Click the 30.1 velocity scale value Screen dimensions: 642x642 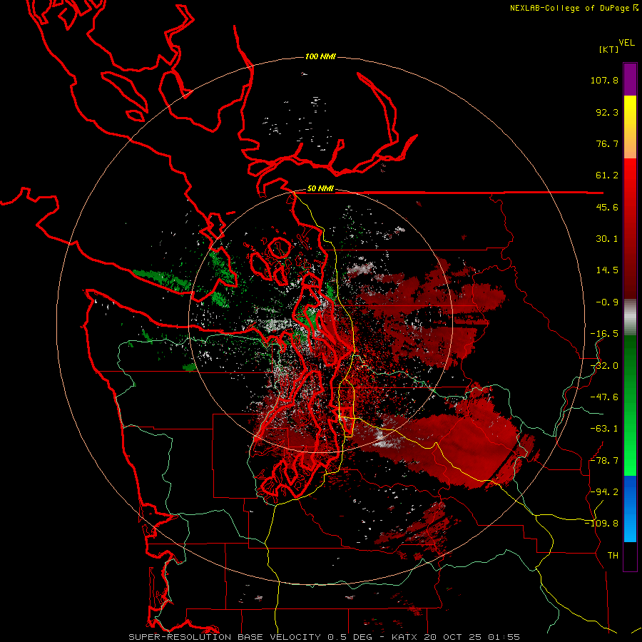(607, 239)
